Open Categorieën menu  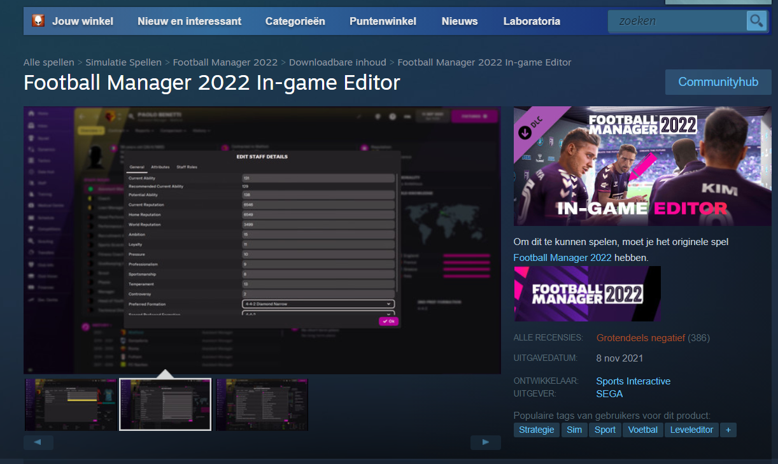pos(295,21)
